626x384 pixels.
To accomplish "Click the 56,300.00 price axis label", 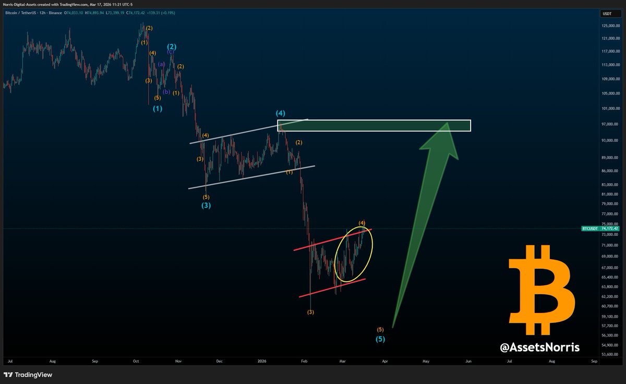I will click(611, 335).
